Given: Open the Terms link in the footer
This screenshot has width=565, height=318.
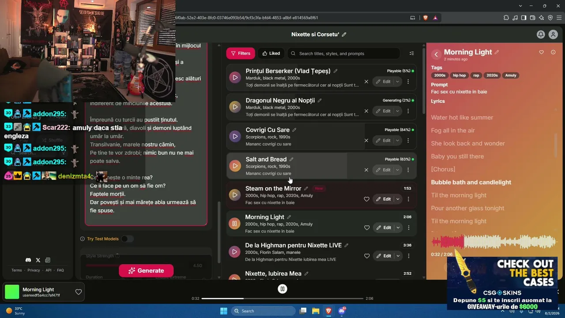Looking at the screenshot, I should [x=16, y=270].
